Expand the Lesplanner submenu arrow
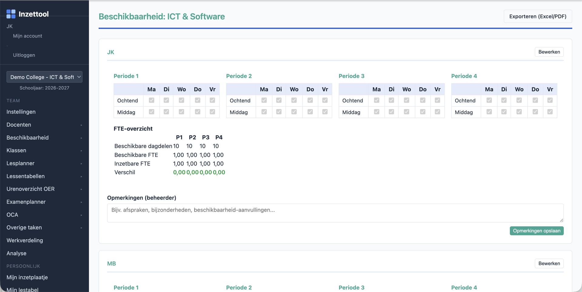 (81, 164)
